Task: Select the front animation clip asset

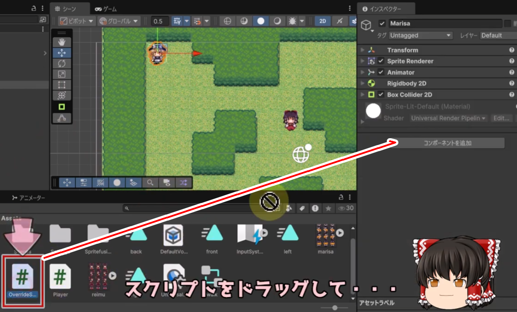Action: tap(212, 239)
